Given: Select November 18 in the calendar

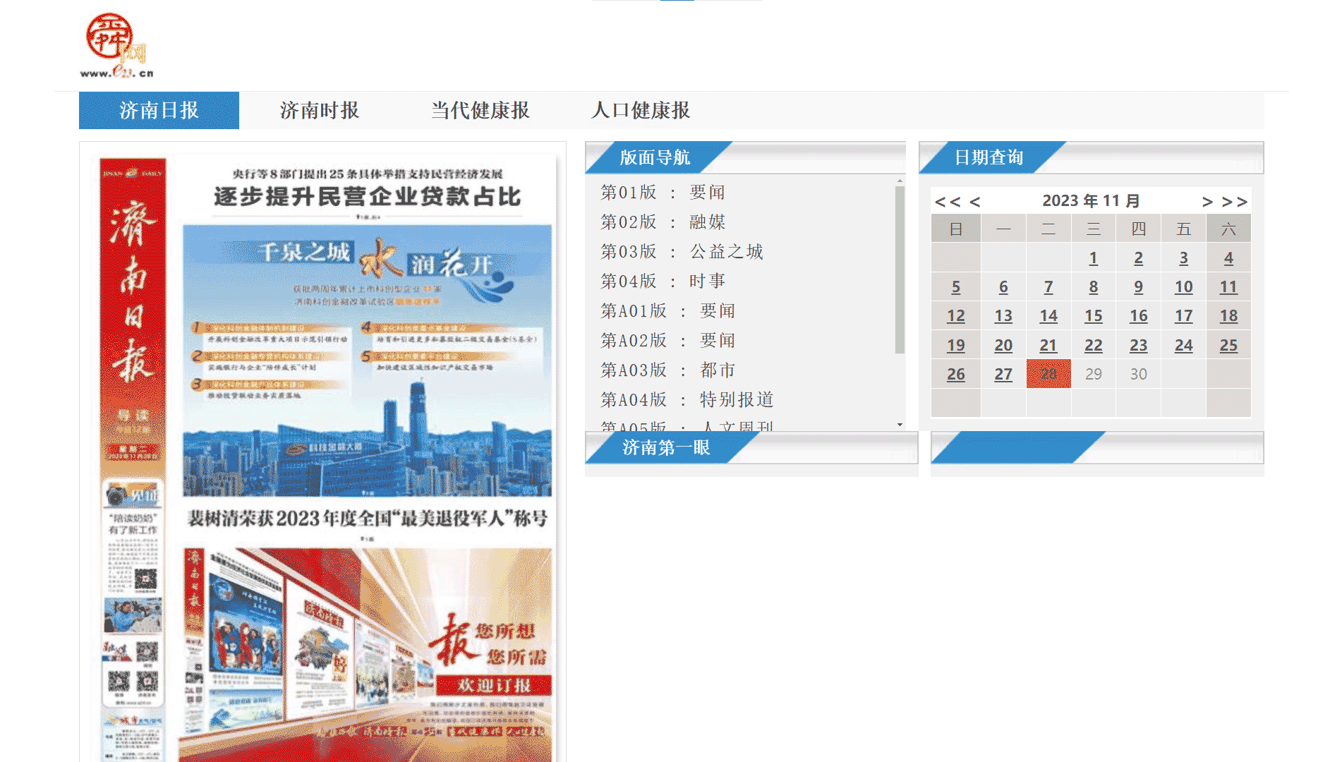Looking at the screenshot, I should (x=1228, y=316).
